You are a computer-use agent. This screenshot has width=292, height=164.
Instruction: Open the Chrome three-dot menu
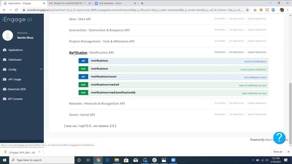point(288,10)
